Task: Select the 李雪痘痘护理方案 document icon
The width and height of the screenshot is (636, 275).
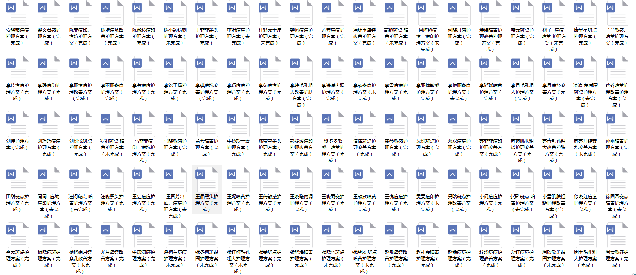Action: [x=396, y=68]
